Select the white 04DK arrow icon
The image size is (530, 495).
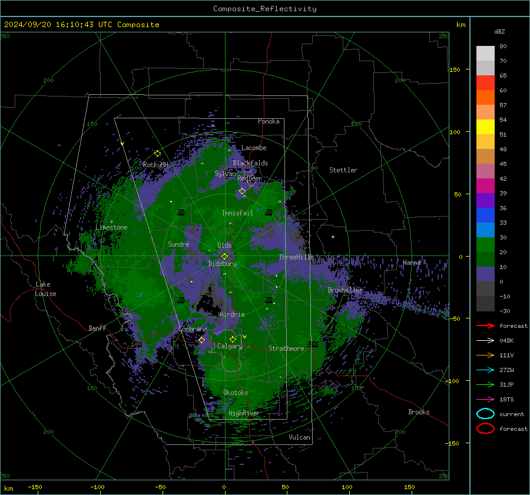pyautogui.click(x=485, y=340)
